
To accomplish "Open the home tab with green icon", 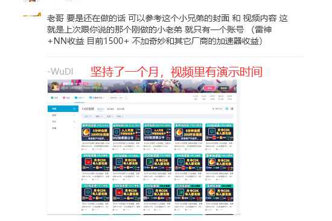I will [54, 98].
